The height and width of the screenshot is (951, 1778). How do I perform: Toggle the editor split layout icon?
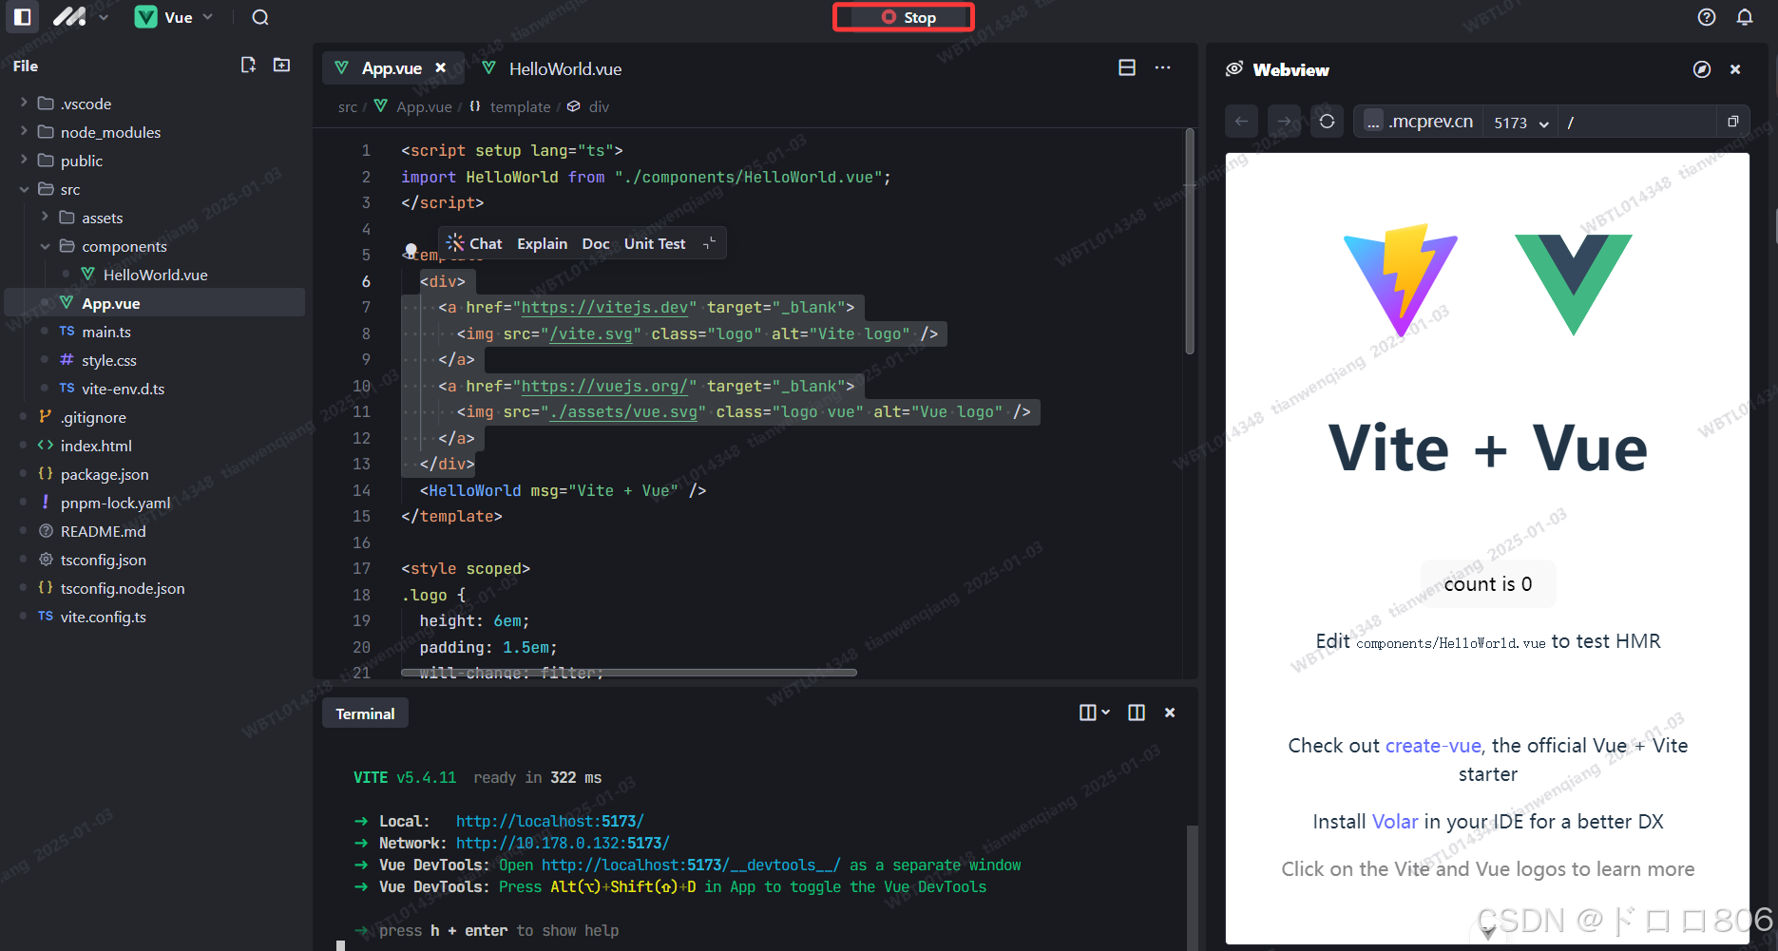coord(1127,67)
